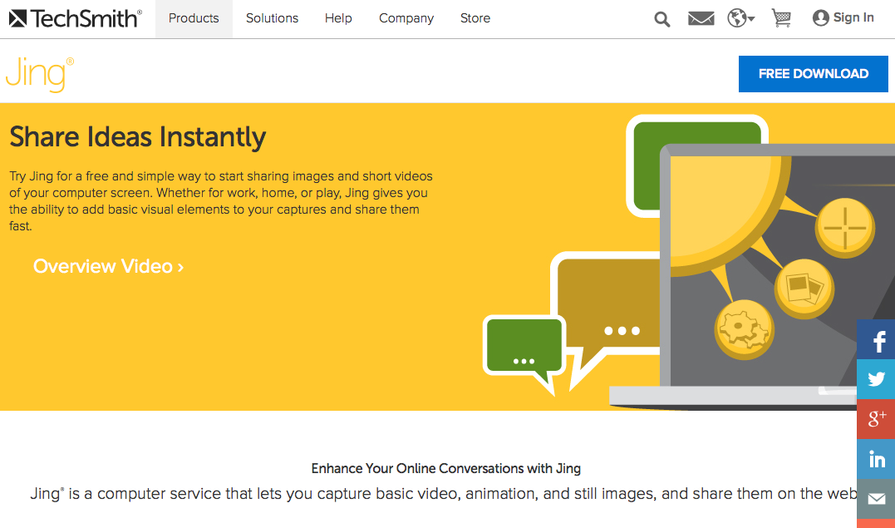Open the search magnifier icon
The image size is (895, 528).
(661, 19)
